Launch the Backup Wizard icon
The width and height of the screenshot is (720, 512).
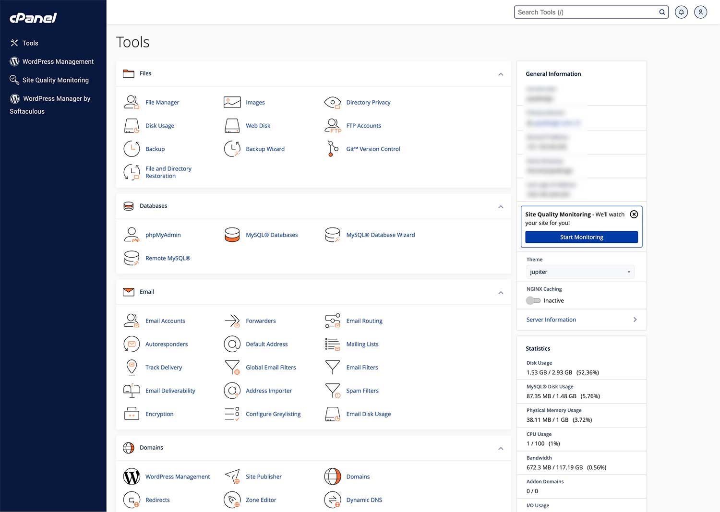coord(232,149)
